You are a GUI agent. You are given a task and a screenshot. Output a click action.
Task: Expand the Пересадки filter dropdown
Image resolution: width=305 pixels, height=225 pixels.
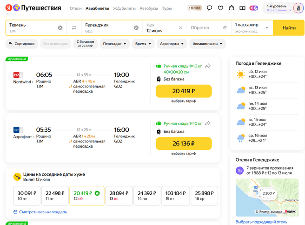(113, 44)
